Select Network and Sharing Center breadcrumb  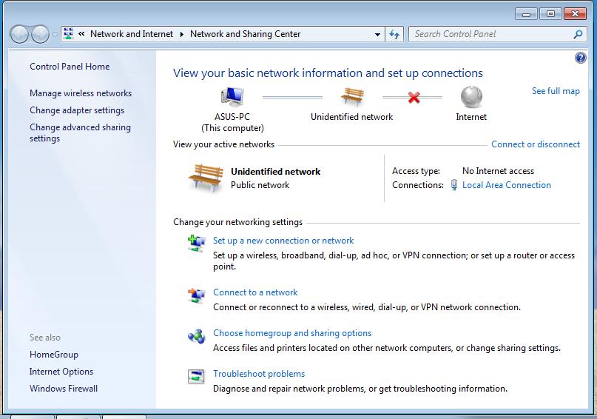coord(245,34)
